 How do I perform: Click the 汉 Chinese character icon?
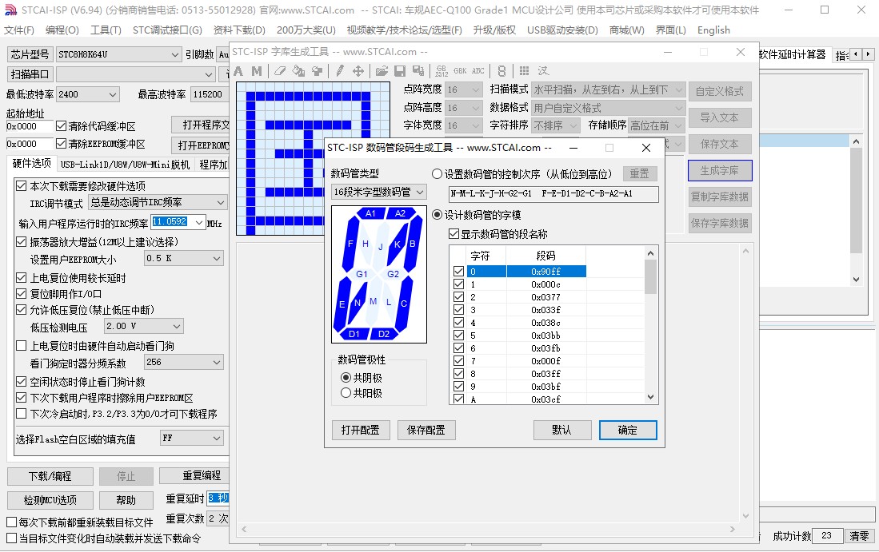coord(543,71)
